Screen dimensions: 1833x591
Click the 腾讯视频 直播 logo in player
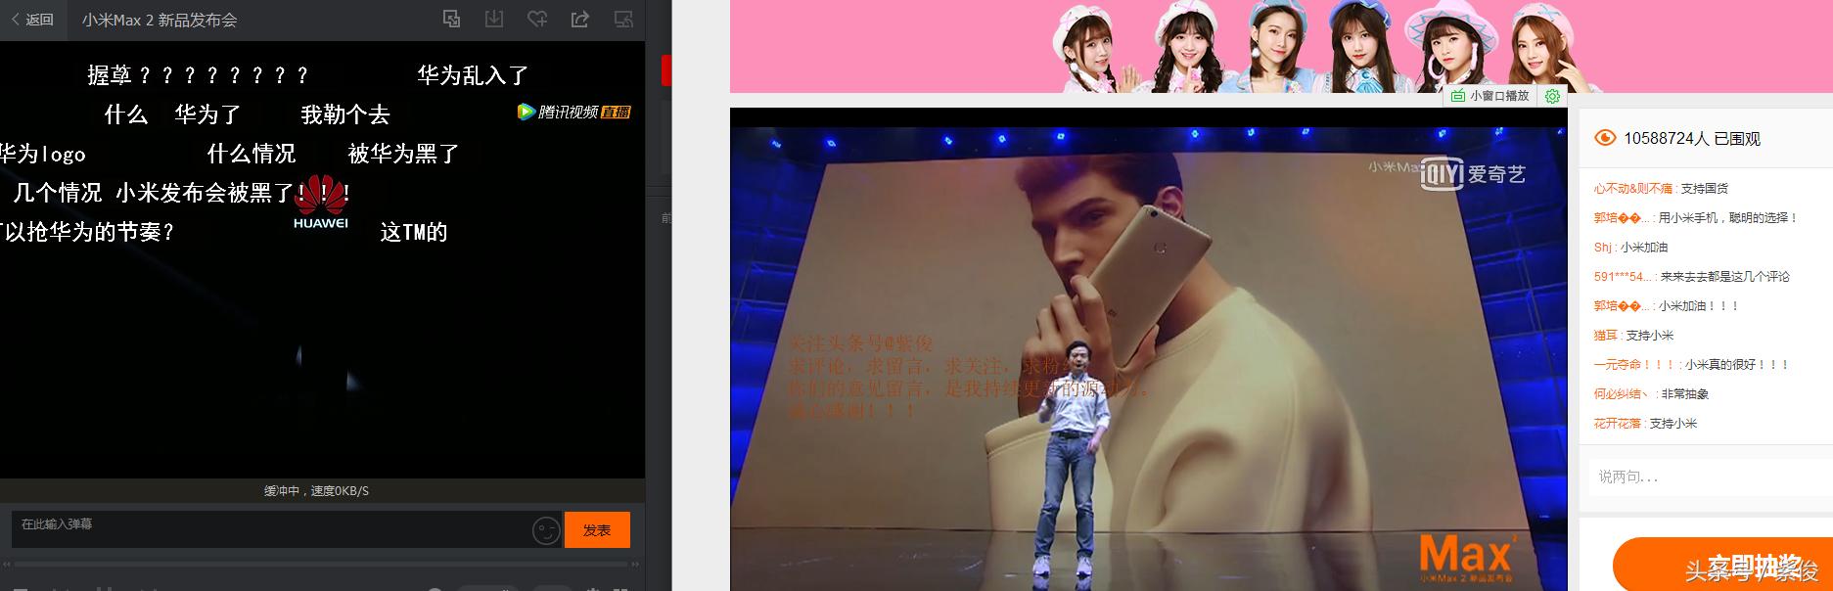(574, 112)
